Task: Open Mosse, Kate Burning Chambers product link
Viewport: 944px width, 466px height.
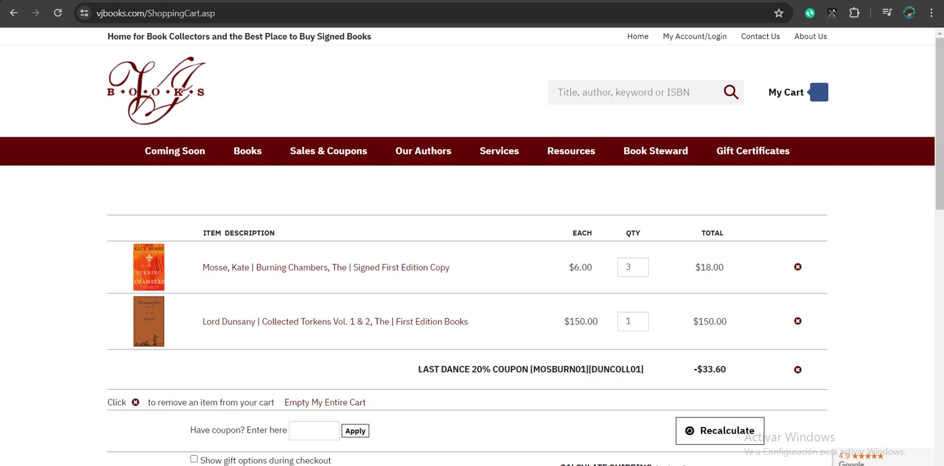Action: (x=326, y=268)
